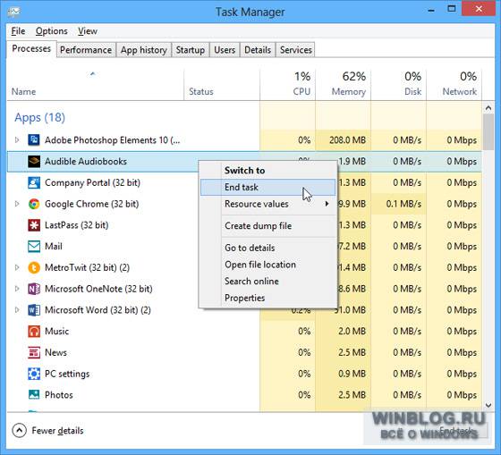Click the Mail envelope icon

[x=34, y=246]
